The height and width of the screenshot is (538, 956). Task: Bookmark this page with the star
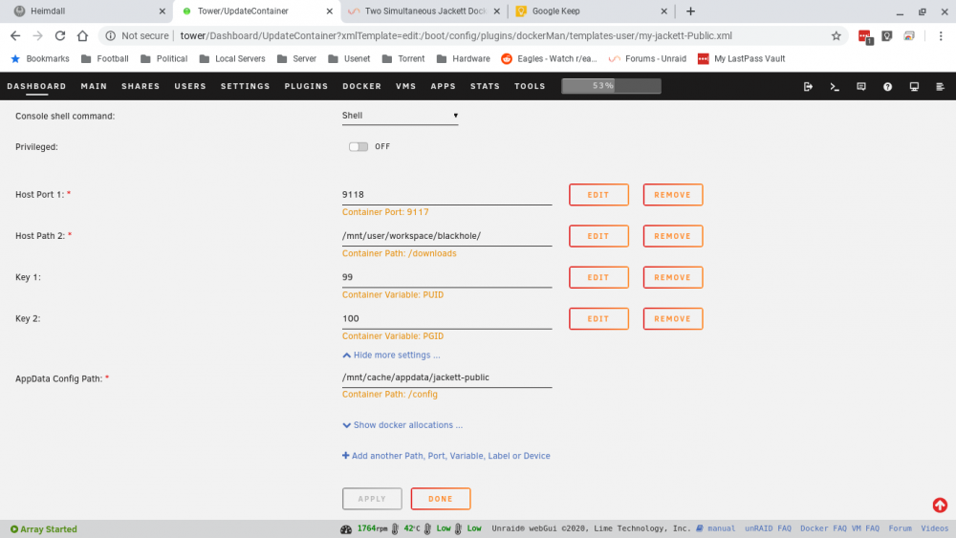point(836,36)
